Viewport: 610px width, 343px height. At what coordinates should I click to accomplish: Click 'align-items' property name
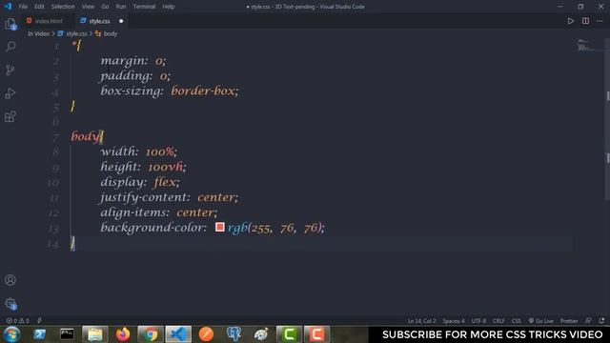pyautogui.click(x=132, y=212)
